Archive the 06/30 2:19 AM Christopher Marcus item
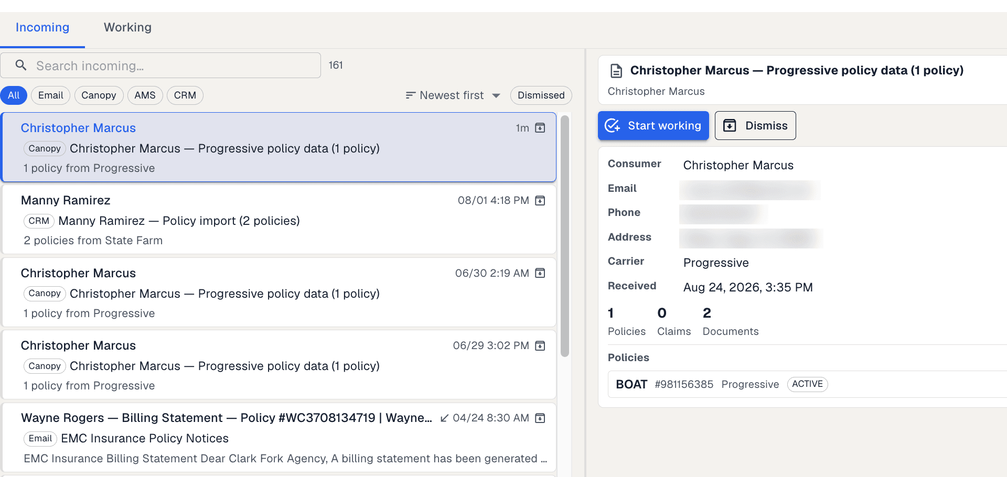 (540, 273)
